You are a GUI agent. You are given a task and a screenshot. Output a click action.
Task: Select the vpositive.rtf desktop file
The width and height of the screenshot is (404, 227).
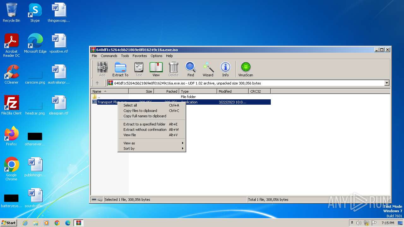click(x=59, y=44)
